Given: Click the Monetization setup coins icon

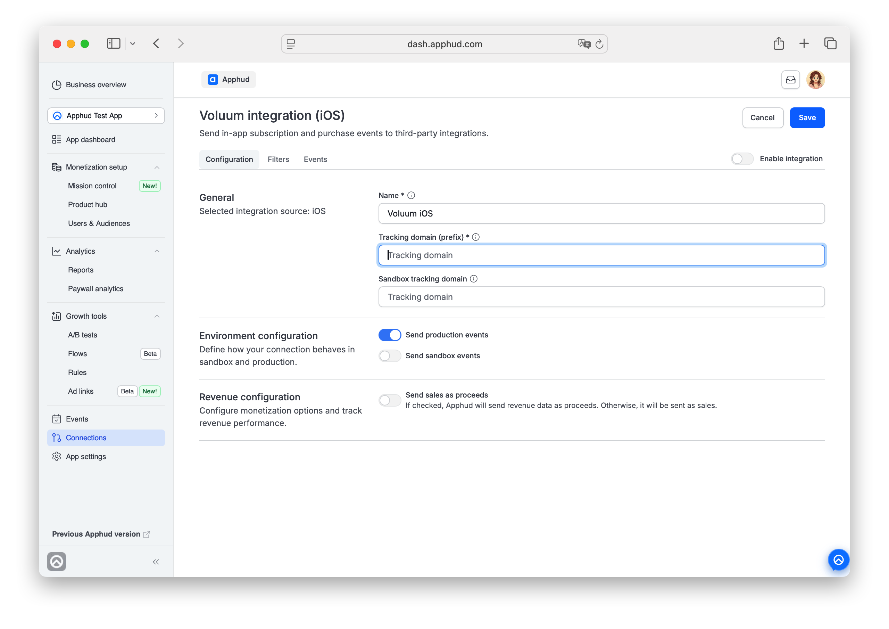Looking at the screenshot, I should click(57, 167).
